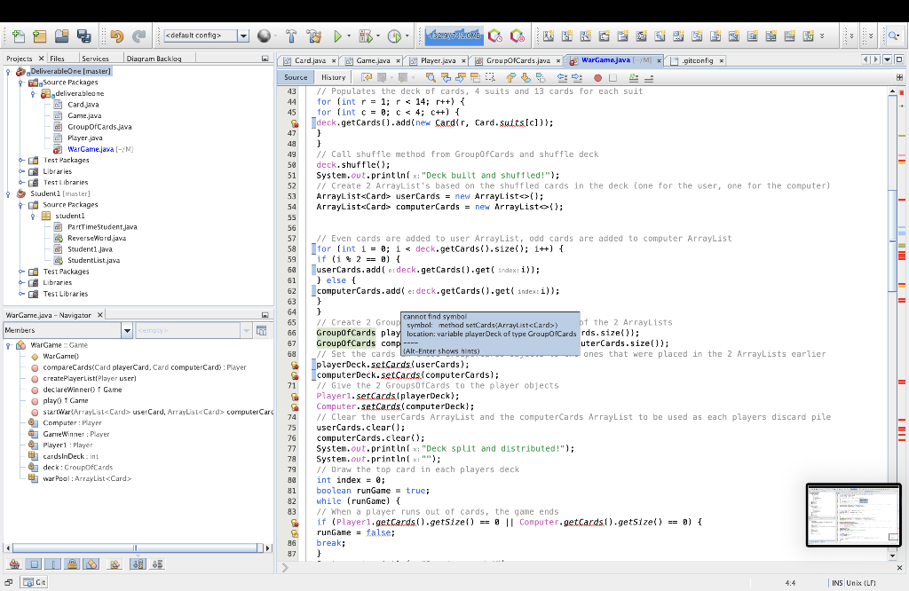Open the default config dropdown
909x591 pixels.
[x=243, y=36]
